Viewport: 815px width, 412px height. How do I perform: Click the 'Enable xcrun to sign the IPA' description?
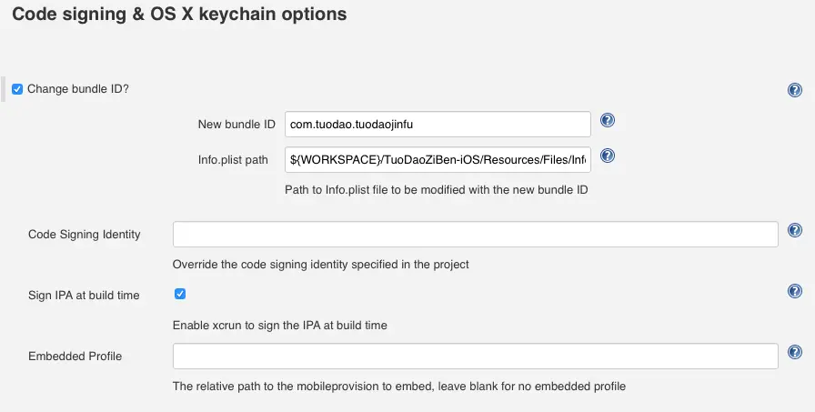[x=286, y=325]
